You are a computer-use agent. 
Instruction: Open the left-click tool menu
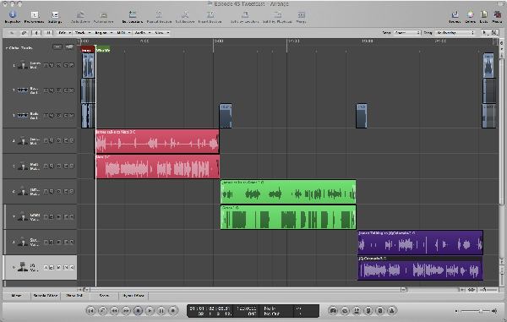pos(484,33)
